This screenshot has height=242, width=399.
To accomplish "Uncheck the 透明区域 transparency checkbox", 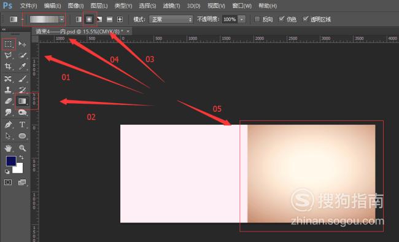I will [305, 19].
